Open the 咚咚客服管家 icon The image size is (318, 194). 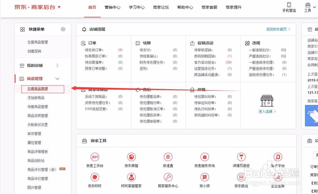click(x=131, y=177)
